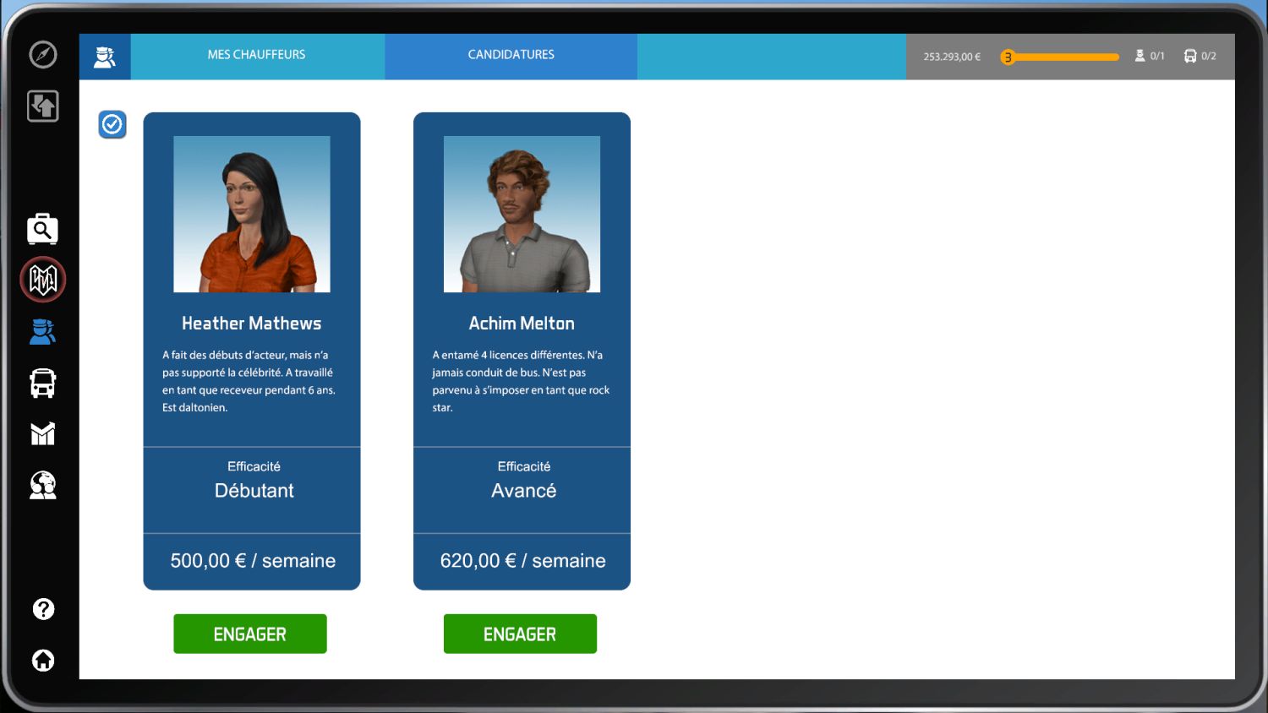This screenshot has width=1268, height=713.
Task: Click Heather Mathews biography text
Action: point(249,381)
